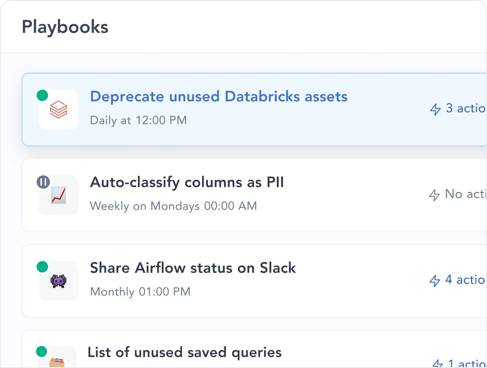Open Share Airflow status on Slack playbook
The image size is (487, 368).
[x=193, y=268]
